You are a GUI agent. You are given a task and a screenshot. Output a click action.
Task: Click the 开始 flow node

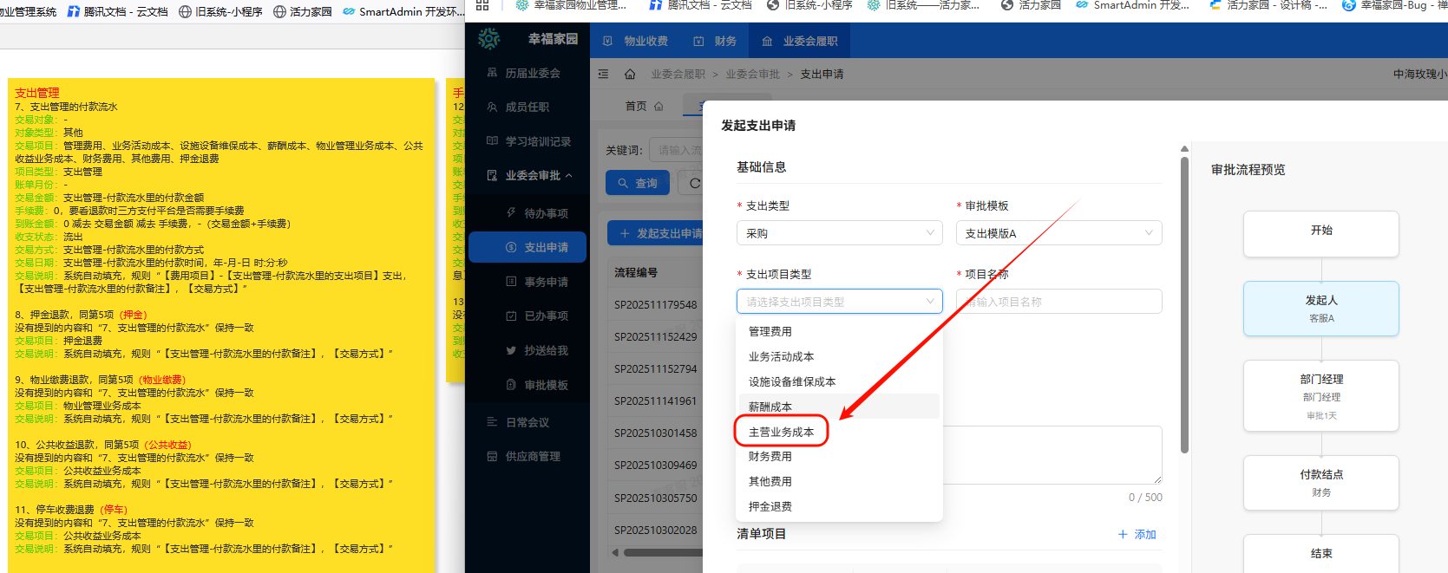1321,234
